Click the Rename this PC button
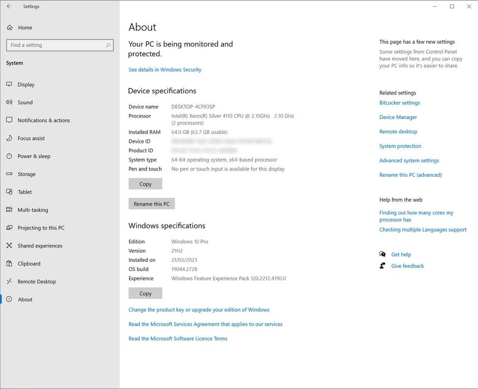Viewport: 478px width, 389px height. 152,203
